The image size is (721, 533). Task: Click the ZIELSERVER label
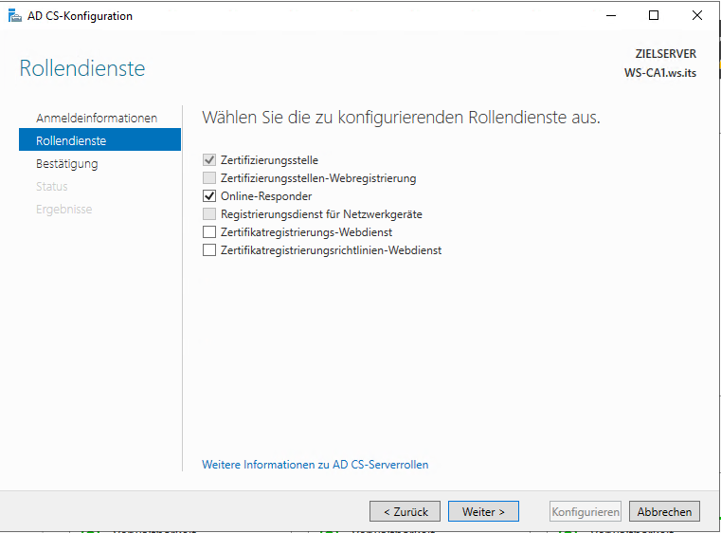pyautogui.click(x=666, y=54)
